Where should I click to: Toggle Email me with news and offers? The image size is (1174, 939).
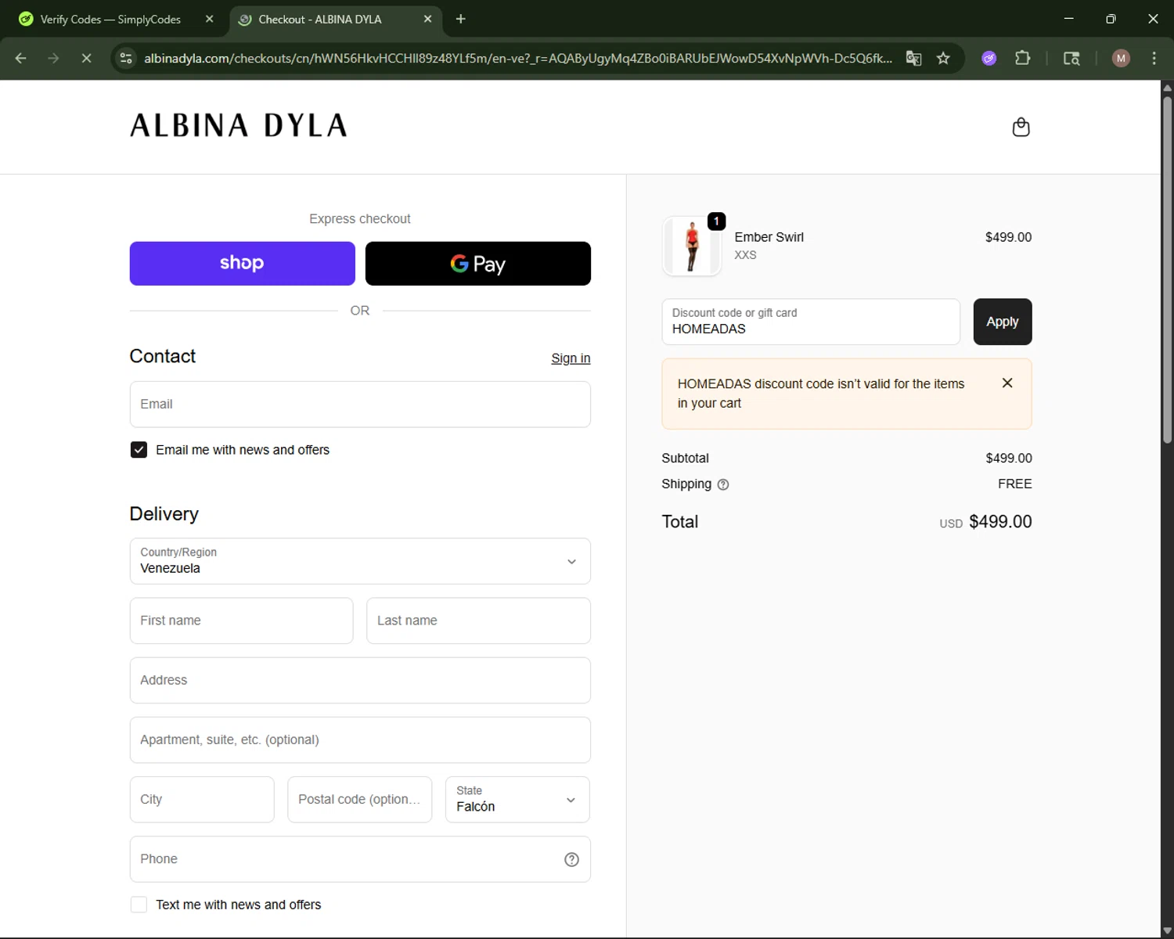(139, 450)
